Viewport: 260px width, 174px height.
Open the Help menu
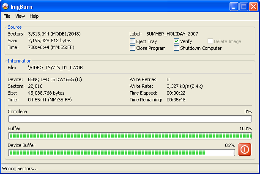coord(34,16)
